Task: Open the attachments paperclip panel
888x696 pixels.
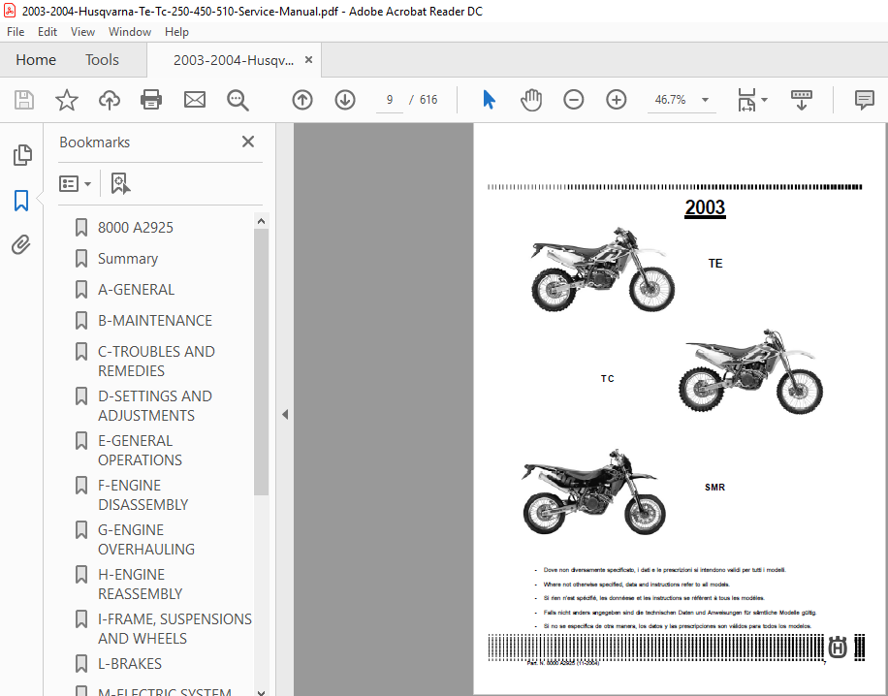Action: coord(21,244)
